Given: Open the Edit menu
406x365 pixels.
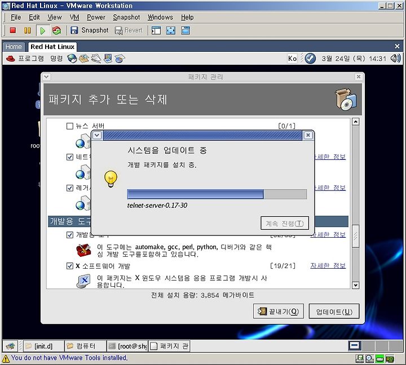Looking at the screenshot, I should click(34, 17).
